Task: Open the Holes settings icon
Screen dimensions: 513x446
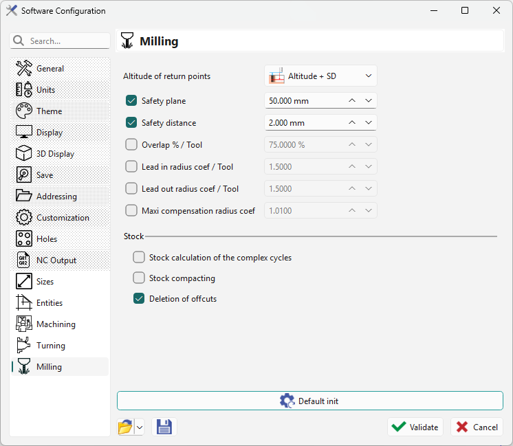Action: pyautogui.click(x=24, y=238)
